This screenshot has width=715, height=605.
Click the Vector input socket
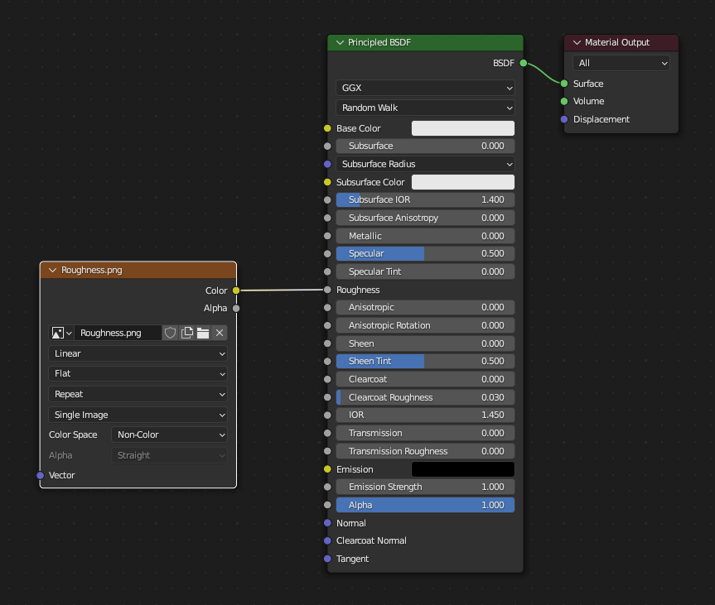(x=40, y=475)
